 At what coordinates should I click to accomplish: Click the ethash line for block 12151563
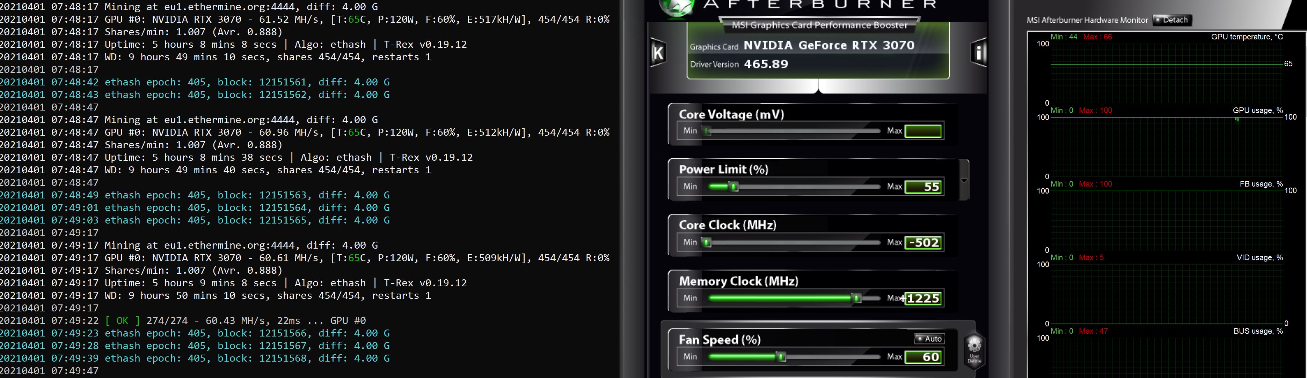click(x=195, y=195)
